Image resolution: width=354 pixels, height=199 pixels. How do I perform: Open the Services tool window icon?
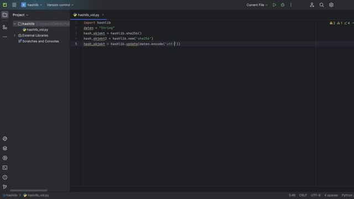pos(5,158)
